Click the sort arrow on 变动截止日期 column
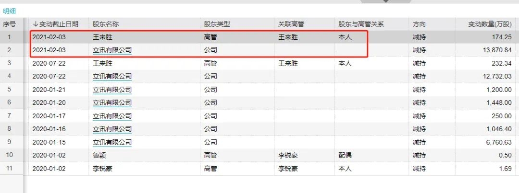Viewport: 519px width, 193px height. point(35,24)
